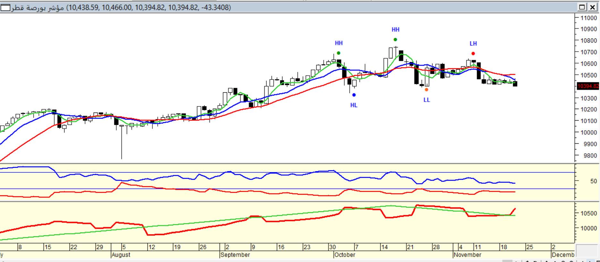Click the November month label on the date axis
The height and width of the screenshot is (262, 600).
click(x=468, y=255)
